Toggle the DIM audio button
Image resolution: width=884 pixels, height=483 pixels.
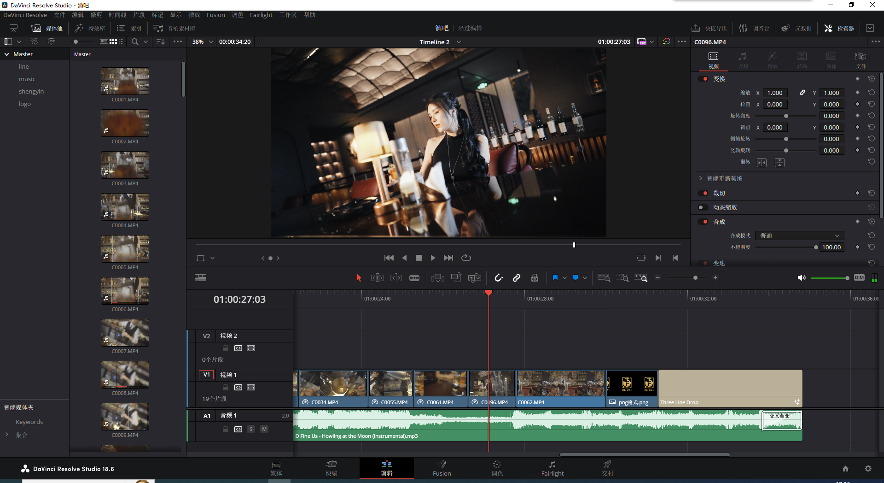point(859,277)
